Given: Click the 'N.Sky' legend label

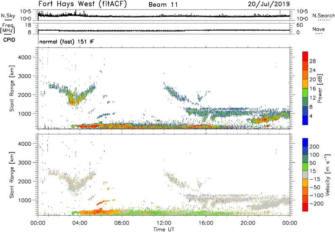Looking at the screenshot, I should (8, 15).
